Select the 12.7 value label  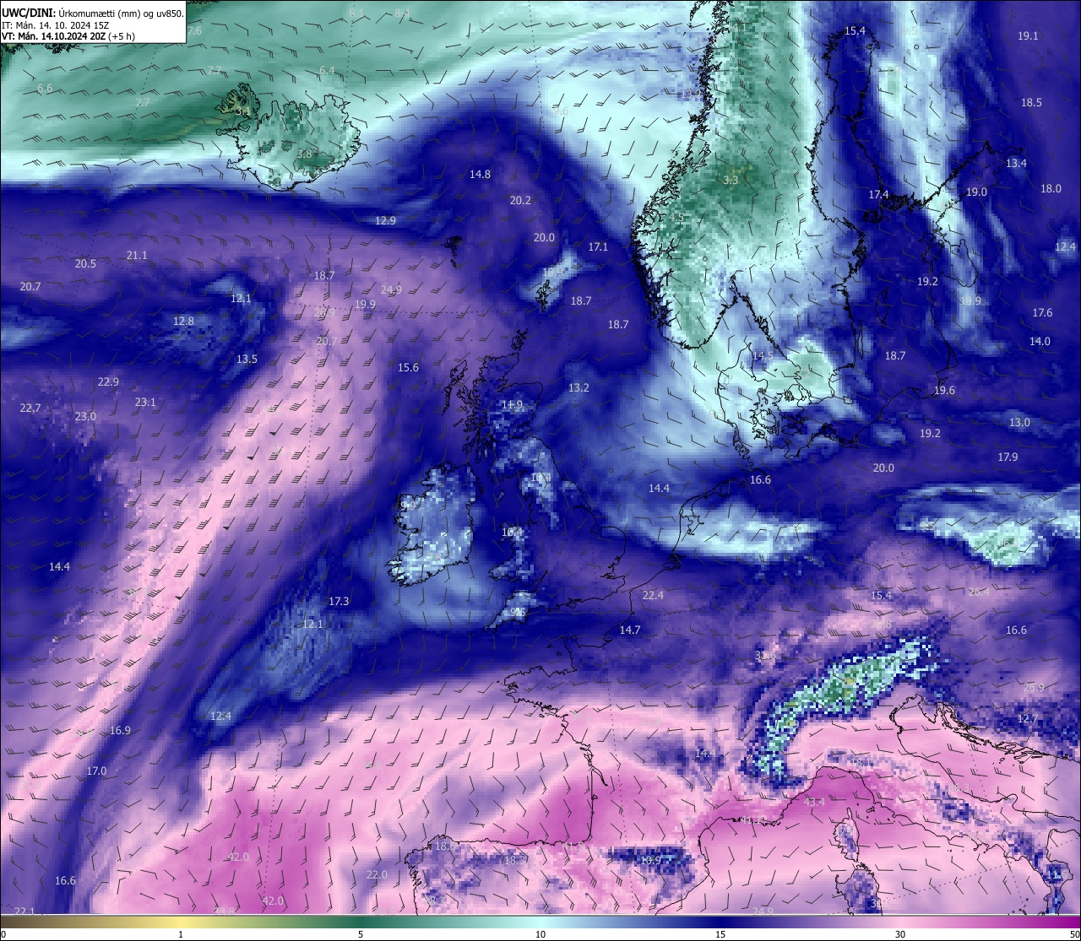1027,718
